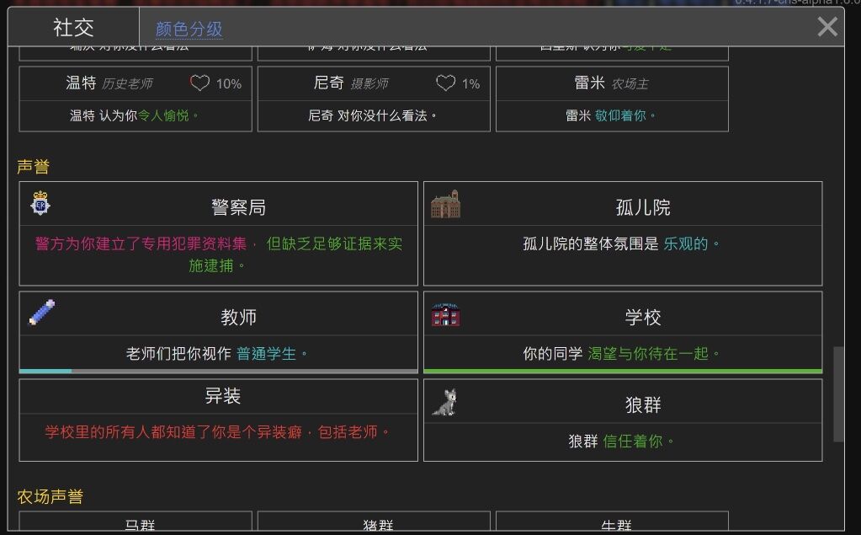The image size is (861, 535).
Task: Click the heart icon next to 尼奇's 1%
Action: click(x=445, y=83)
